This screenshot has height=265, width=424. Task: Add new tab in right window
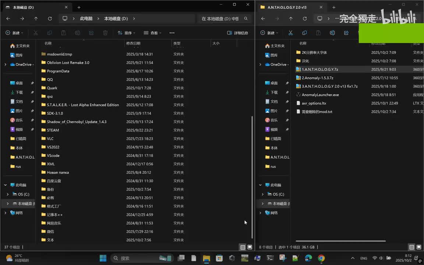(334, 7)
